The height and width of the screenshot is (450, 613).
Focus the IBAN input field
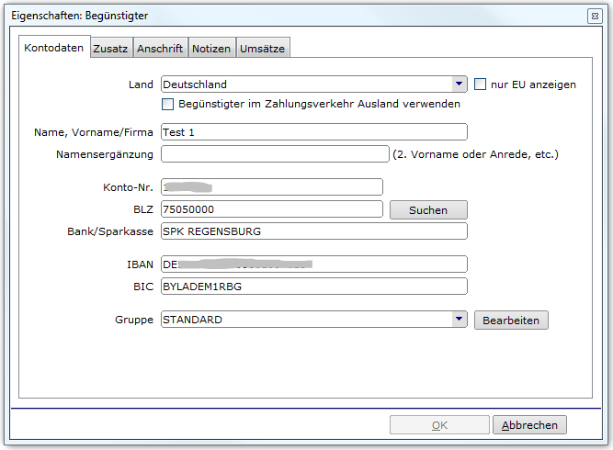314,264
